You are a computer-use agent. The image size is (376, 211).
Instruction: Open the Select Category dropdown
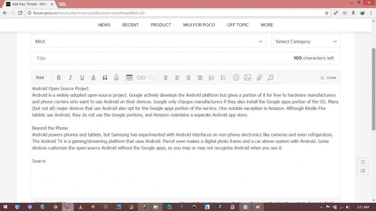coord(306,41)
